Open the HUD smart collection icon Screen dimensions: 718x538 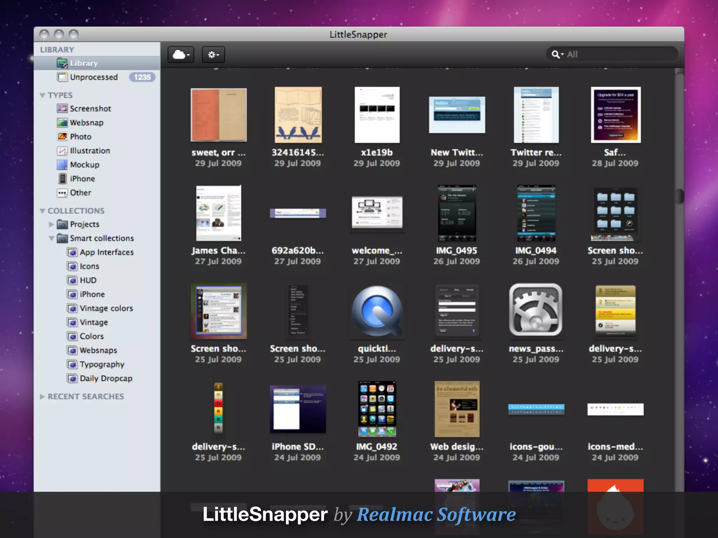coord(72,280)
